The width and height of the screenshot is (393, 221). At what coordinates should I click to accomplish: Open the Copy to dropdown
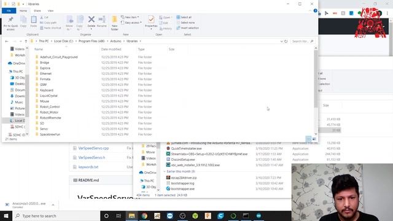(x=80, y=23)
